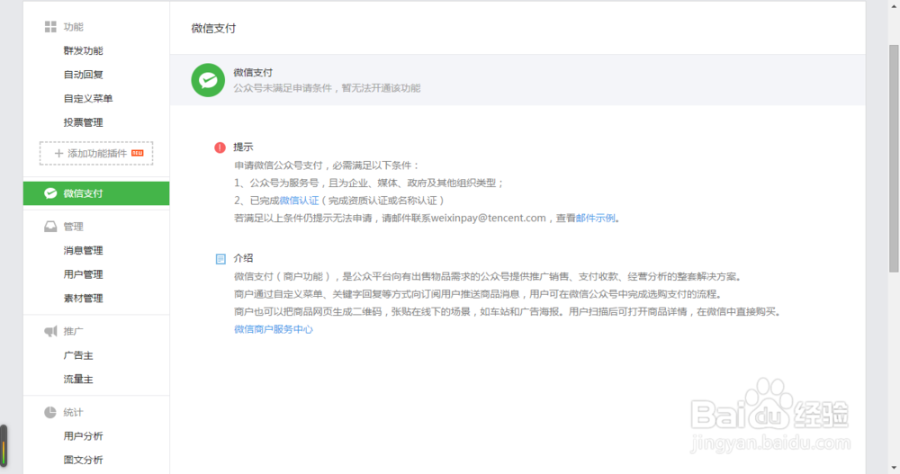Open 消息管理
Image resolution: width=900 pixels, height=474 pixels.
(x=83, y=250)
